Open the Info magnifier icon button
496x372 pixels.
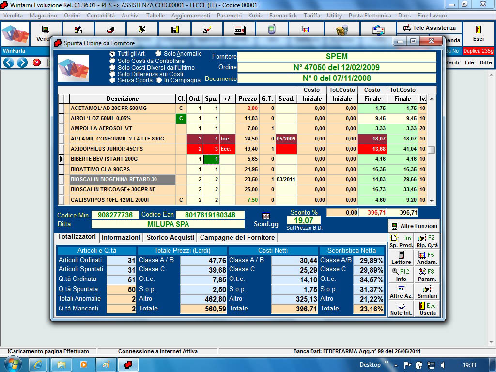click(x=401, y=275)
